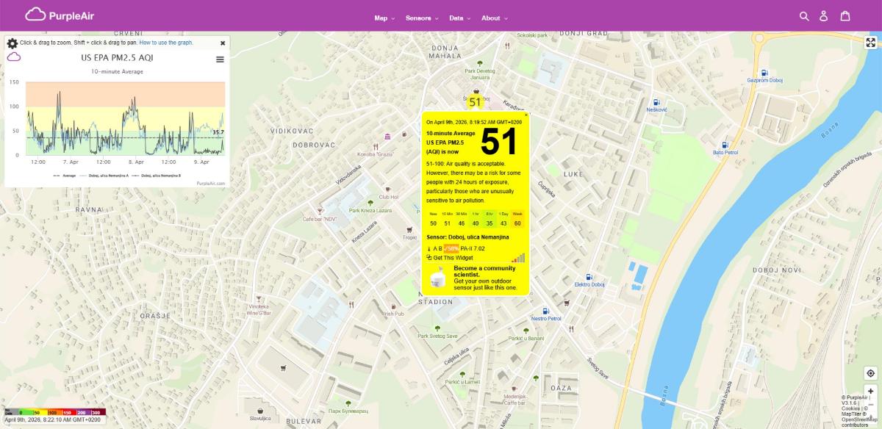Open the user account icon

[x=824, y=16]
